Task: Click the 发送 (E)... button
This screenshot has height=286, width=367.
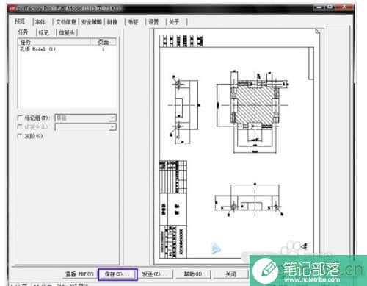Action: (x=156, y=274)
